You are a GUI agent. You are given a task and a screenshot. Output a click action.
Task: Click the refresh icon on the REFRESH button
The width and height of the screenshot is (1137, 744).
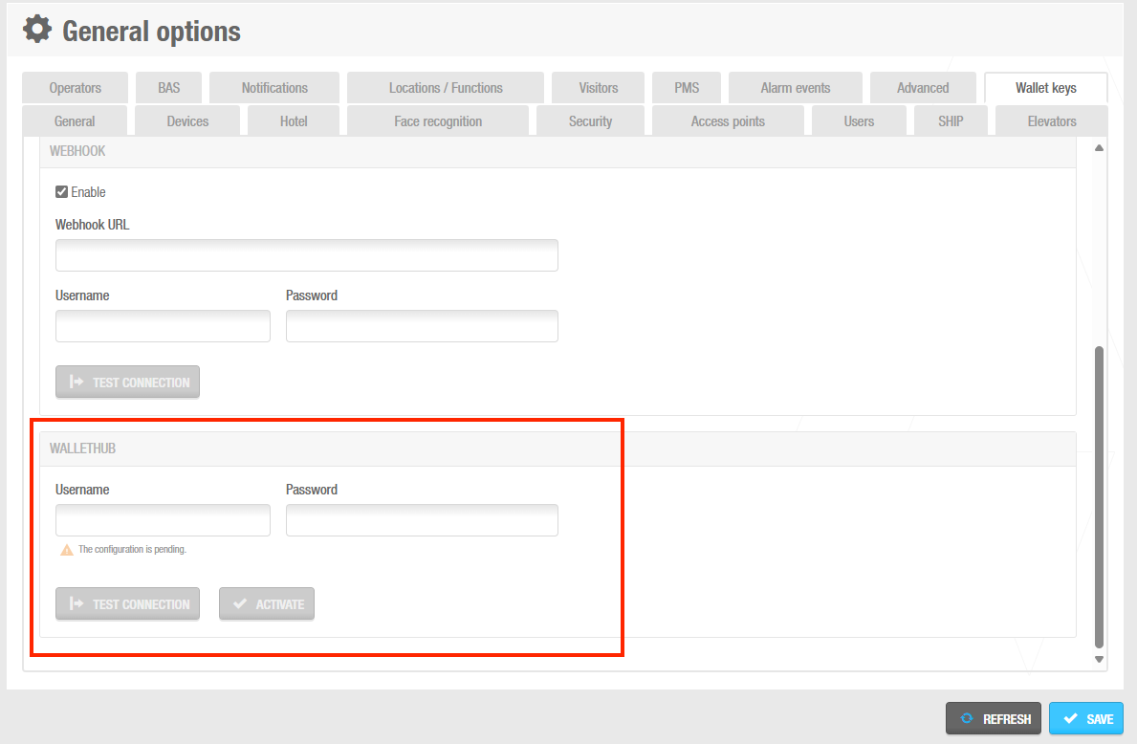tap(968, 718)
